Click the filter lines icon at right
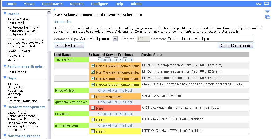The width and height of the screenshot is (272, 139). pos(267,12)
